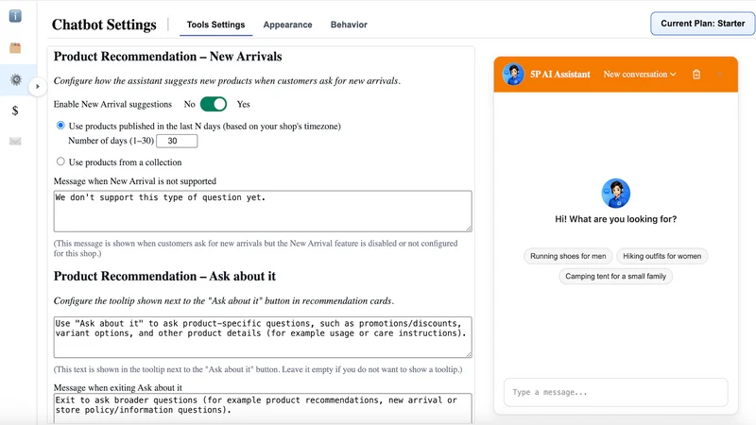Click 'Product Recommendation – New Arrivals' heading
The image size is (756, 425).
click(168, 57)
